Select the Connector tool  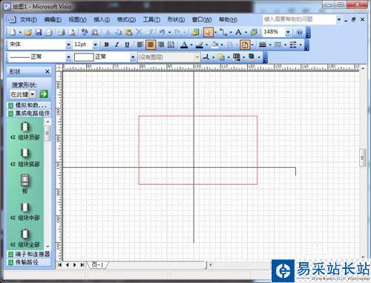tap(223, 32)
